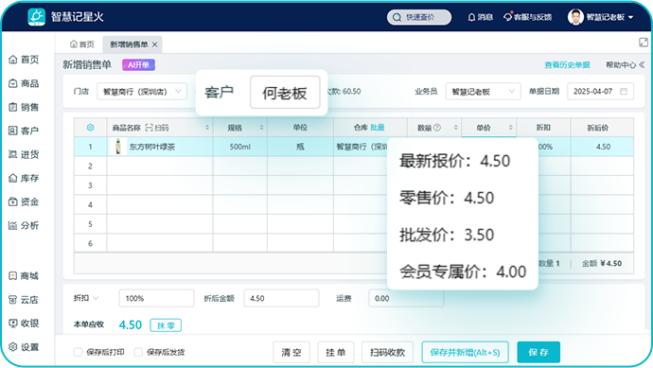Sort by 商品名称 column arrows
Screen dimensions: 653x368
[207, 128]
